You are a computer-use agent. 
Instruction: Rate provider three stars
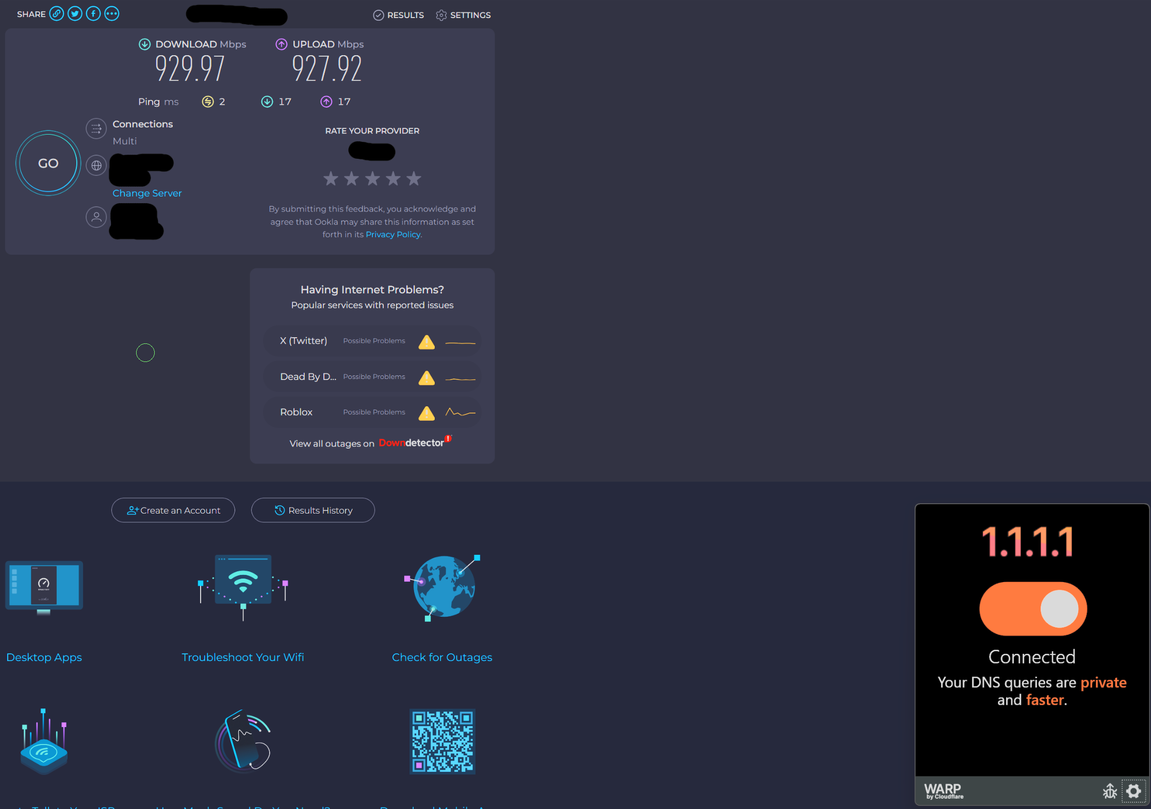coord(372,178)
